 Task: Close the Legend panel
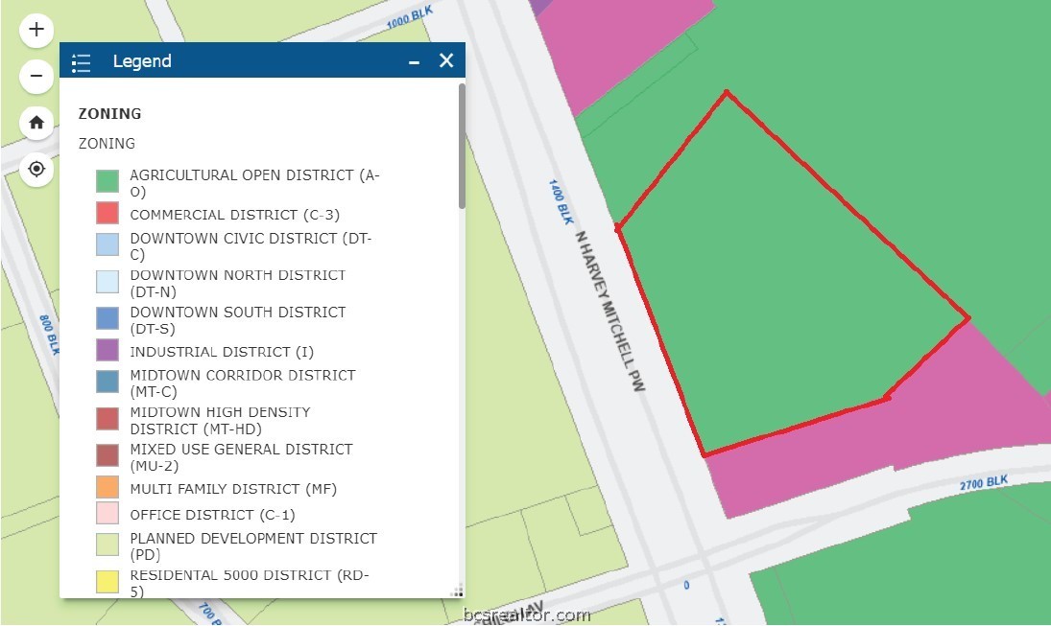[x=446, y=61]
